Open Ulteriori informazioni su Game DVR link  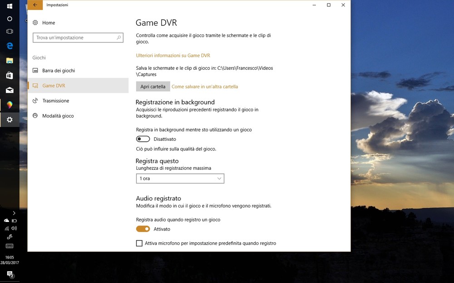[173, 55]
